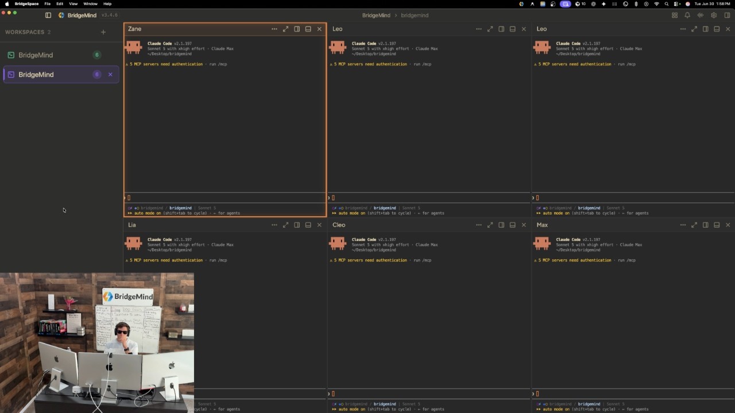The image size is (735, 413).
Task: Open the Window menu
Action: click(x=90, y=4)
